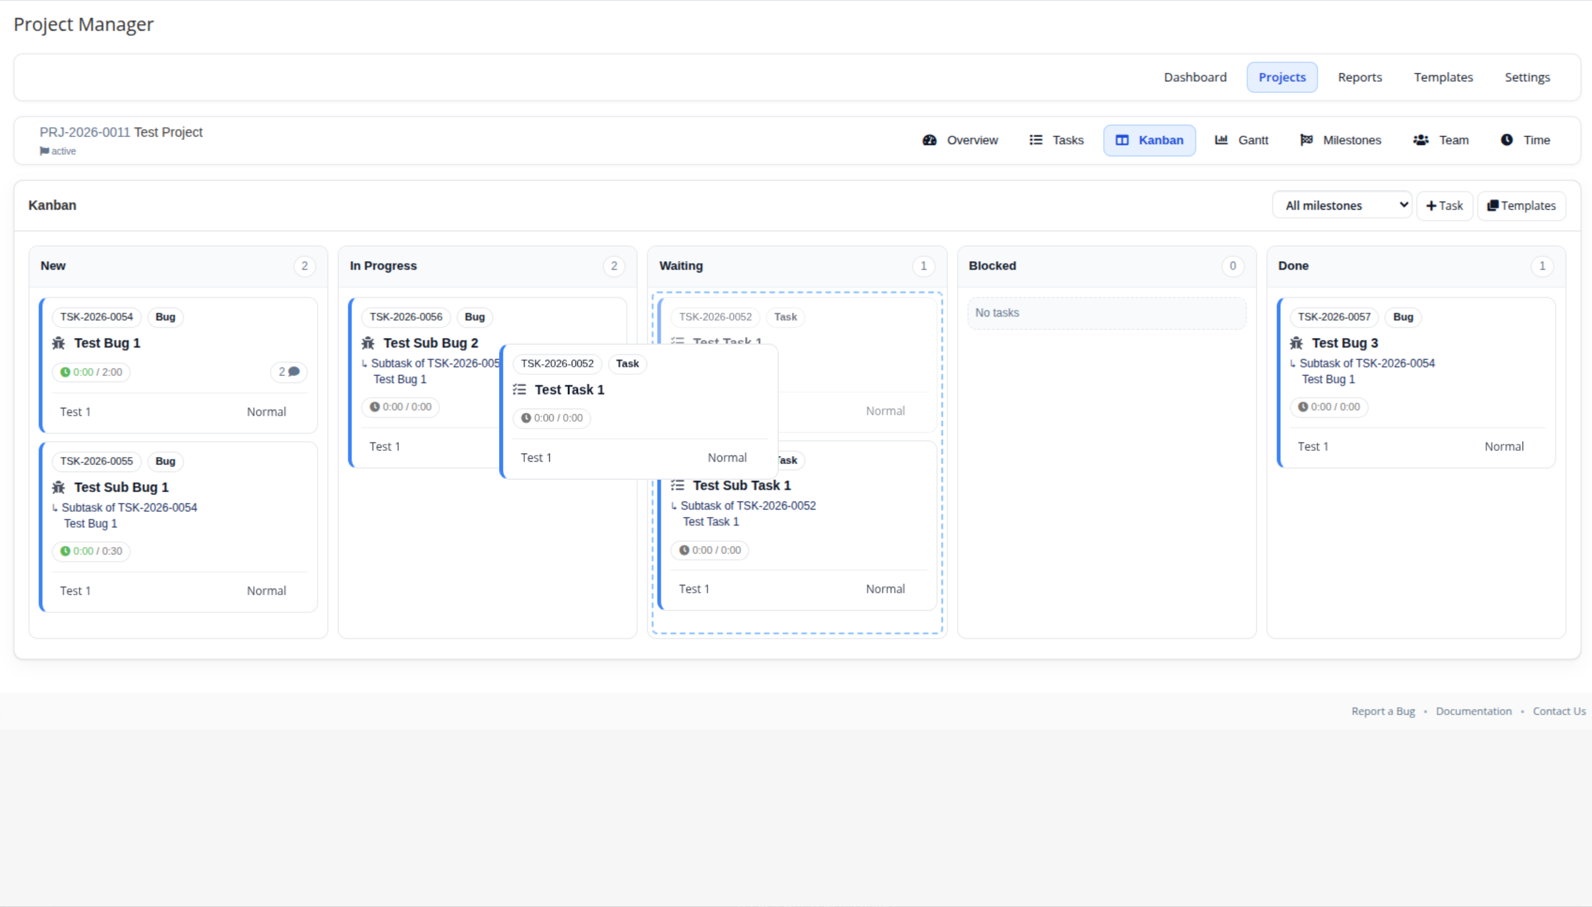The height and width of the screenshot is (907, 1592).
Task: Click the add Task button
Action: point(1445,206)
